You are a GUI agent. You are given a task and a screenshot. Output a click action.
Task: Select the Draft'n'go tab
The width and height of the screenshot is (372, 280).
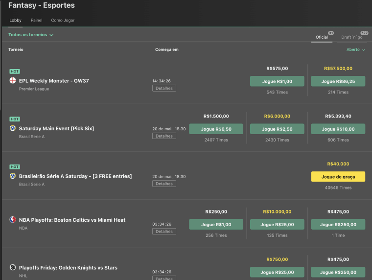point(352,37)
